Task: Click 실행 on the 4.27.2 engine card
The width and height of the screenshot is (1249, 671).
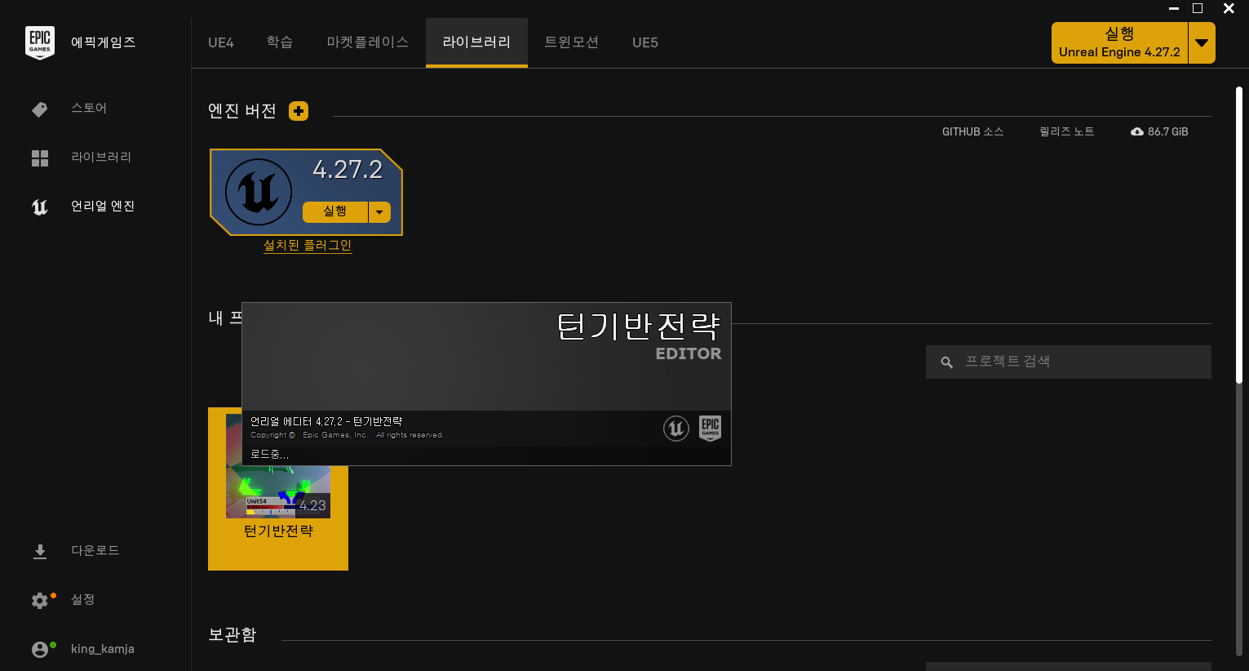Action: point(335,212)
